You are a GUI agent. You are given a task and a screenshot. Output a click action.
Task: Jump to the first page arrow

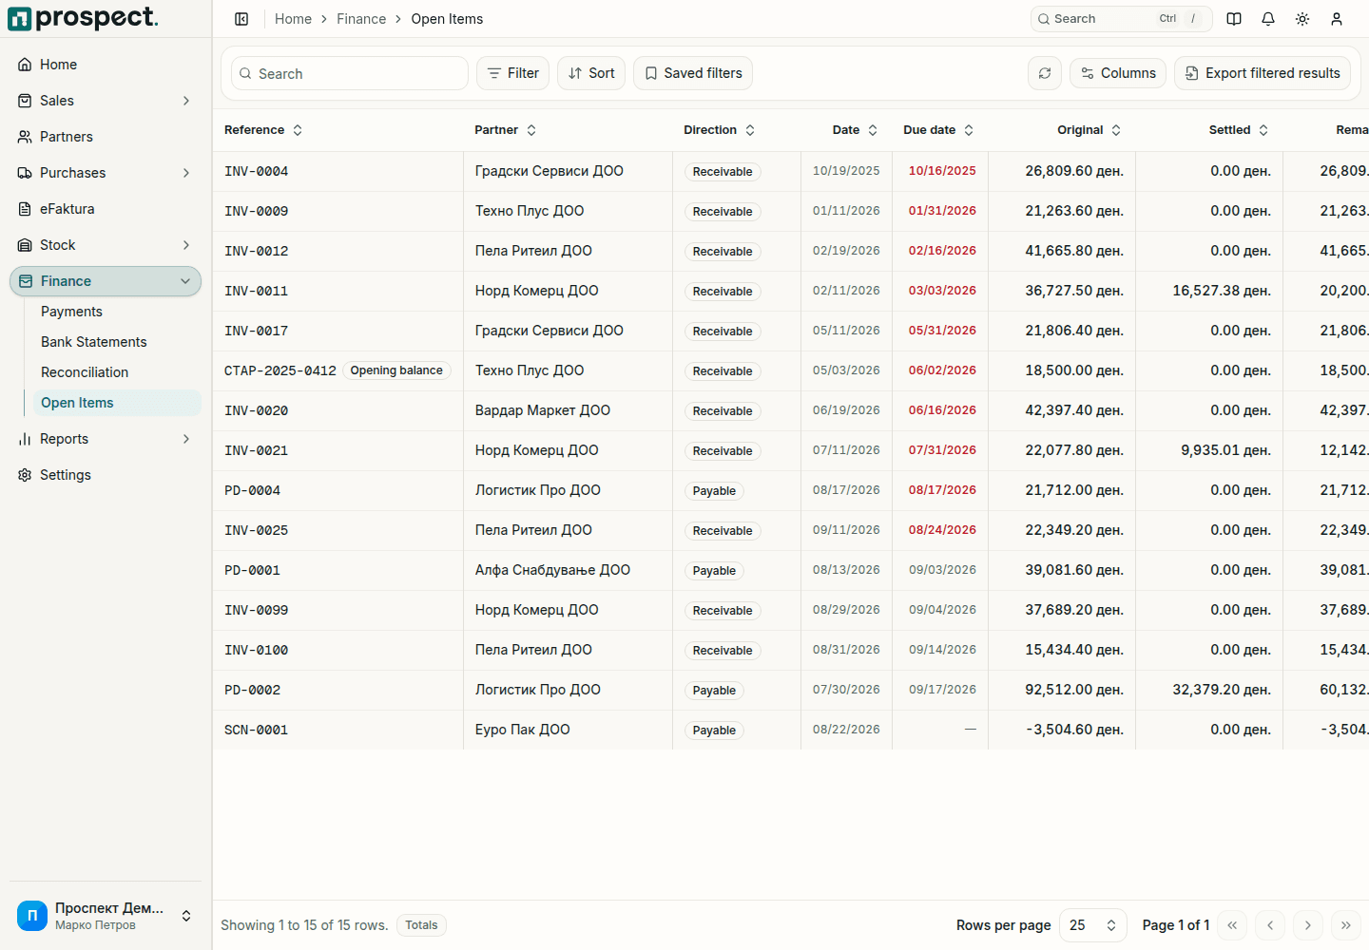1232,925
